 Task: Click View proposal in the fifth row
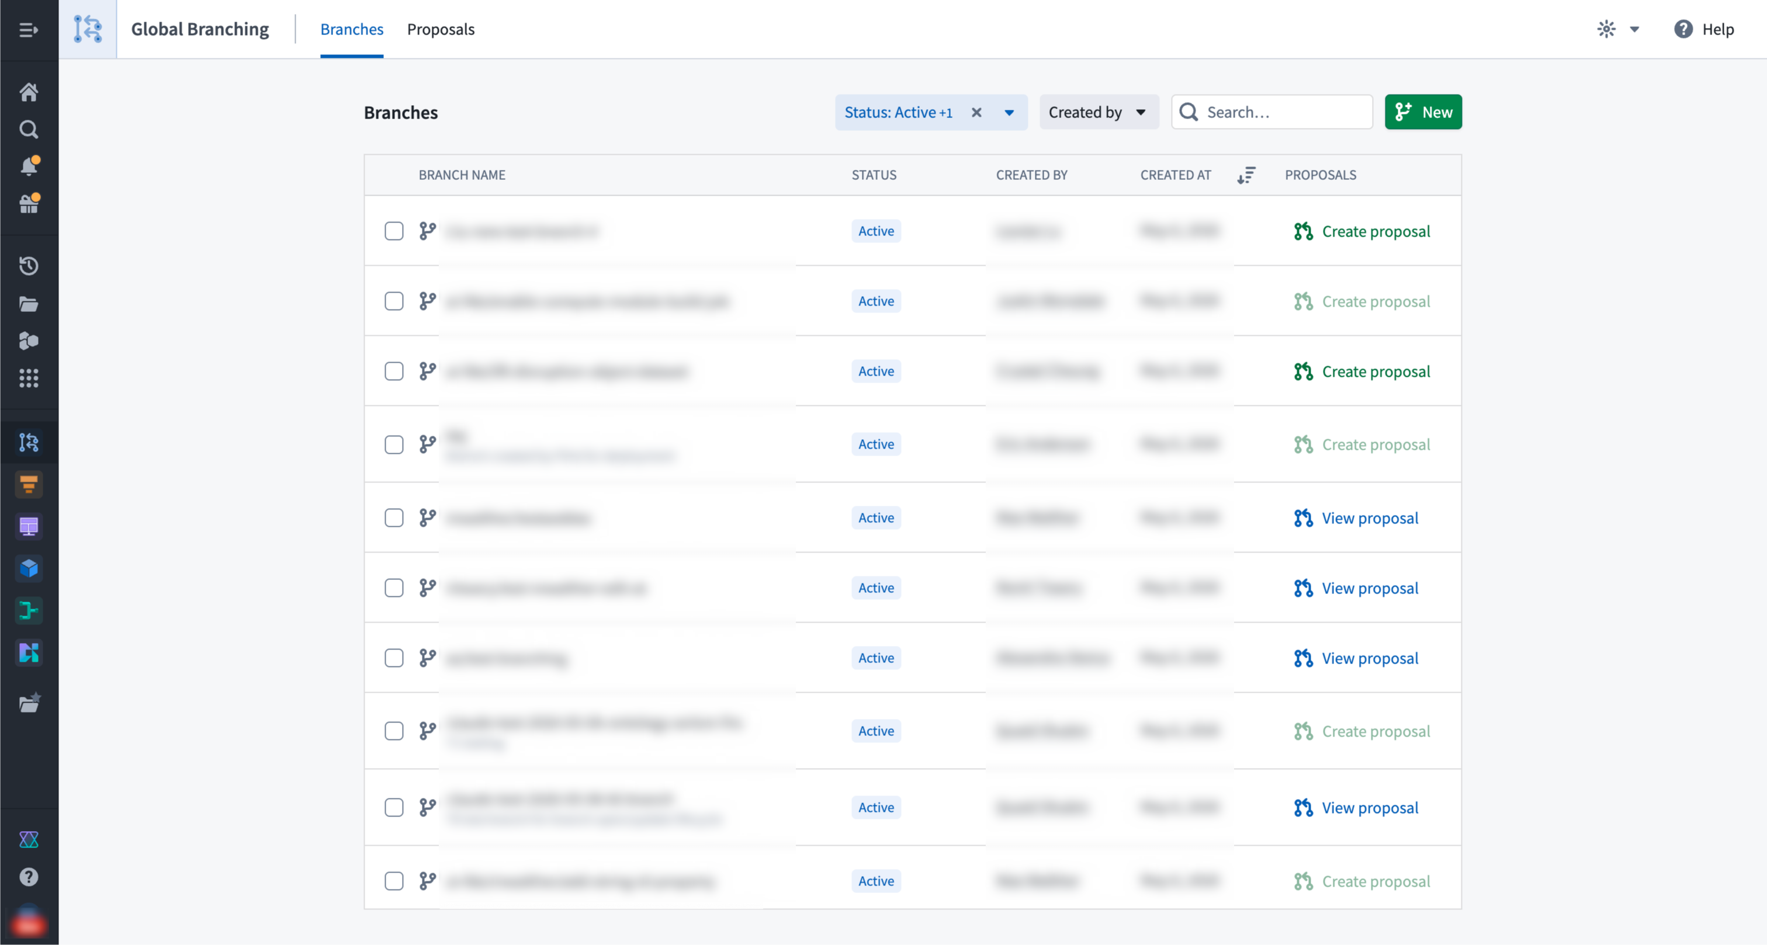(1356, 517)
